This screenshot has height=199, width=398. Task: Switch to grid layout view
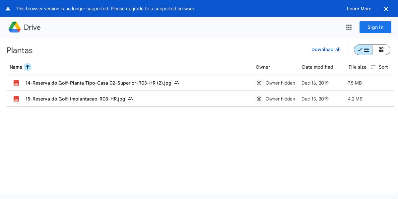[381, 50]
